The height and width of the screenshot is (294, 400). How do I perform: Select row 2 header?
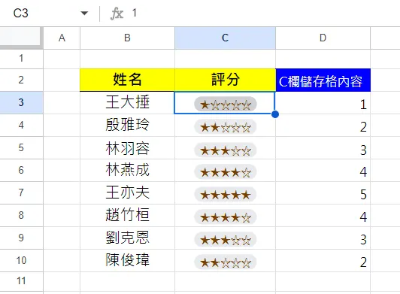[21, 80]
